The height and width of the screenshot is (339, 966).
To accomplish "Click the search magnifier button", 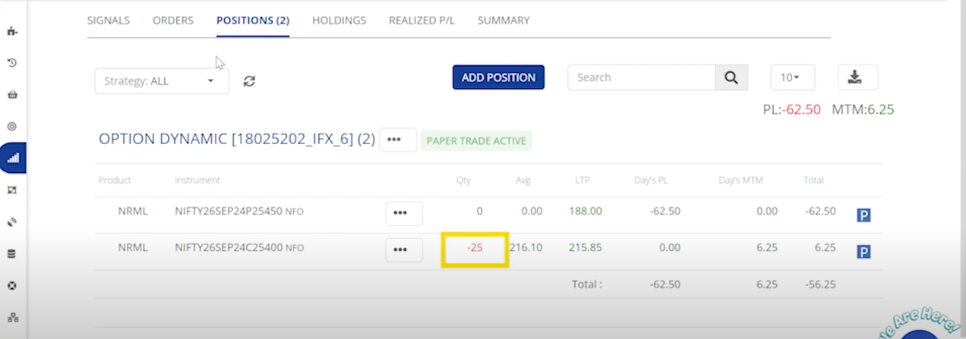I will 731,77.
